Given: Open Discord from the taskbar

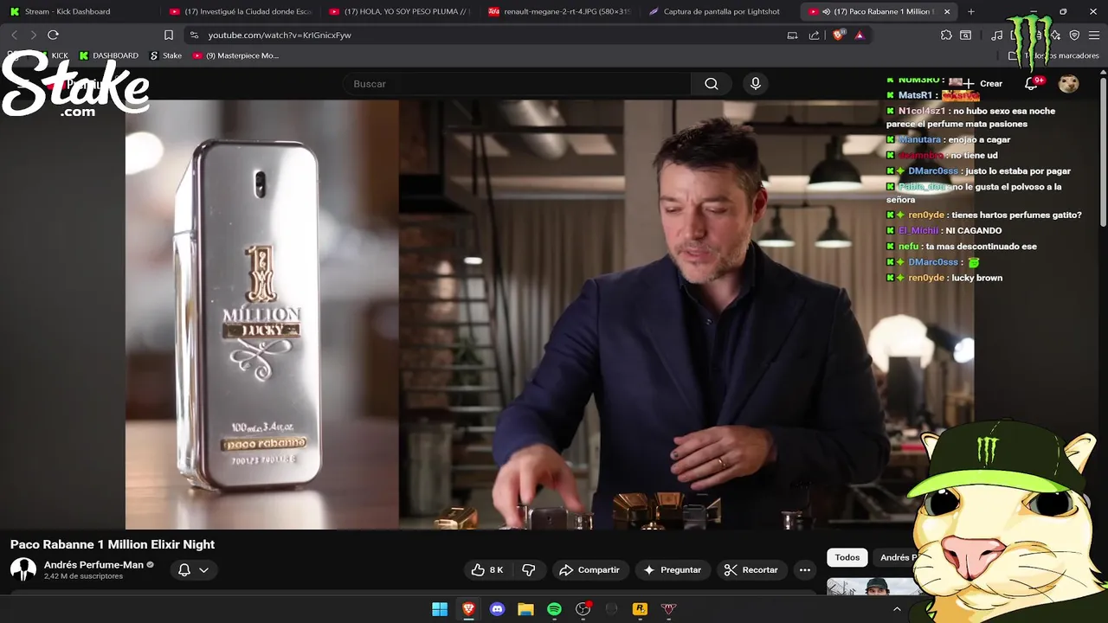Looking at the screenshot, I should coord(497,609).
